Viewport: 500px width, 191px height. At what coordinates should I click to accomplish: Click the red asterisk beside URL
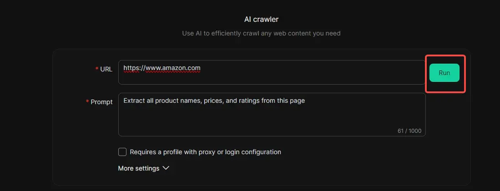point(96,69)
